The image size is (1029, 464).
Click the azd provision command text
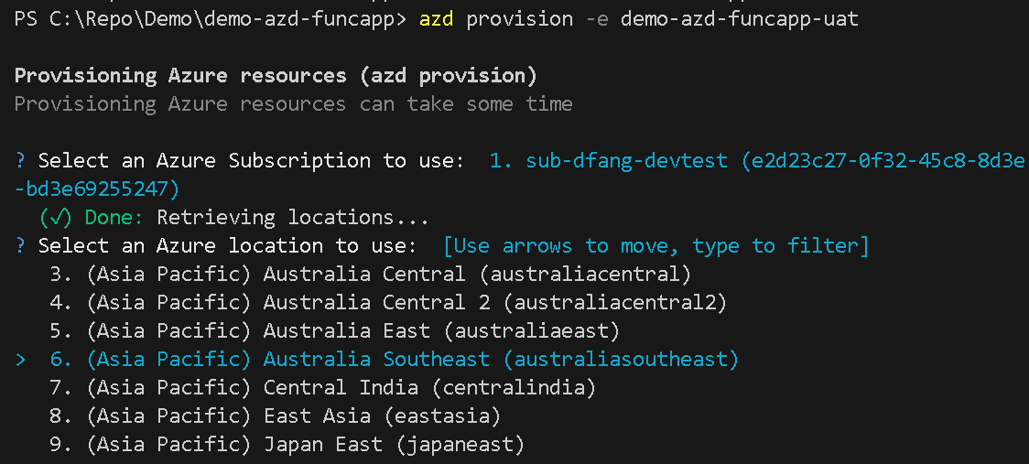[496, 18]
